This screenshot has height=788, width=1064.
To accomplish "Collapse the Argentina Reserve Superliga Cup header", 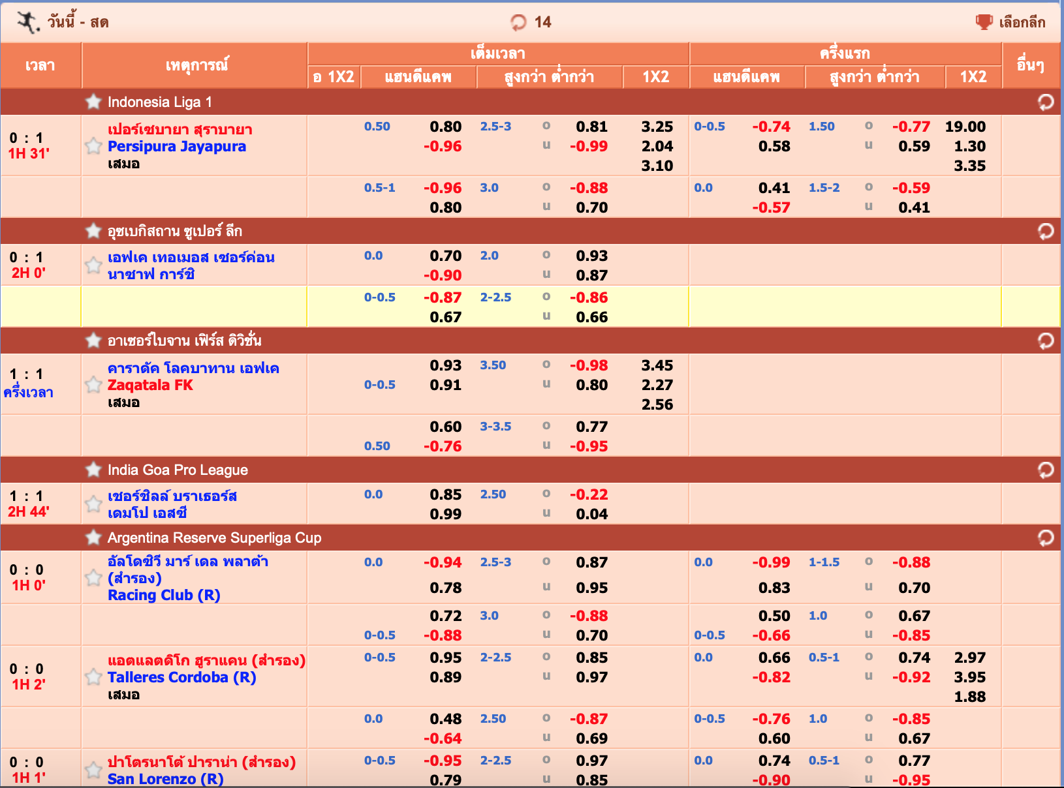I will click(214, 538).
